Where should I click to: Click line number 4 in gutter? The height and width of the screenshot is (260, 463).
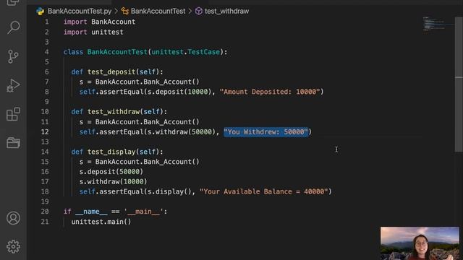46,52
